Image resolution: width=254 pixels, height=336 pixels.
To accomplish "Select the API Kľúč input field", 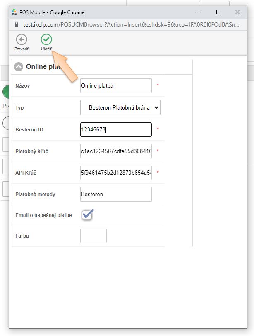I will pos(116,173).
